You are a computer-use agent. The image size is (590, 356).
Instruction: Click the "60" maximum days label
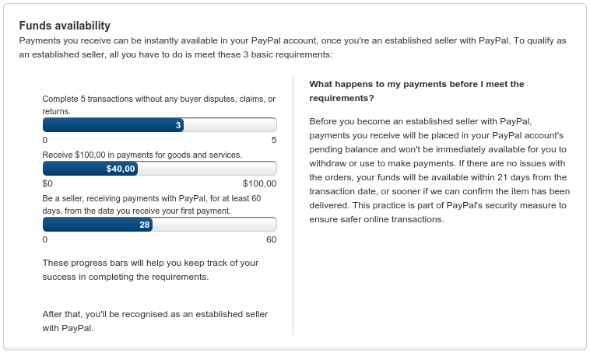(271, 239)
